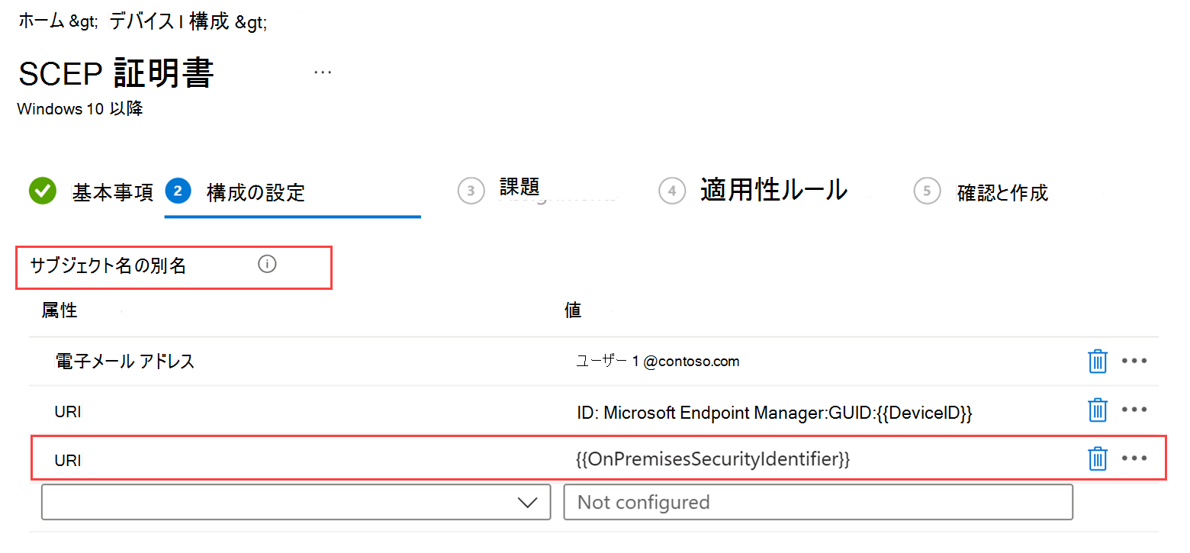Open more options for email address row
This screenshot has width=1190, height=553.
click(1134, 361)
